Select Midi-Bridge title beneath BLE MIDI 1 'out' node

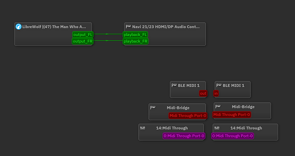178,108
